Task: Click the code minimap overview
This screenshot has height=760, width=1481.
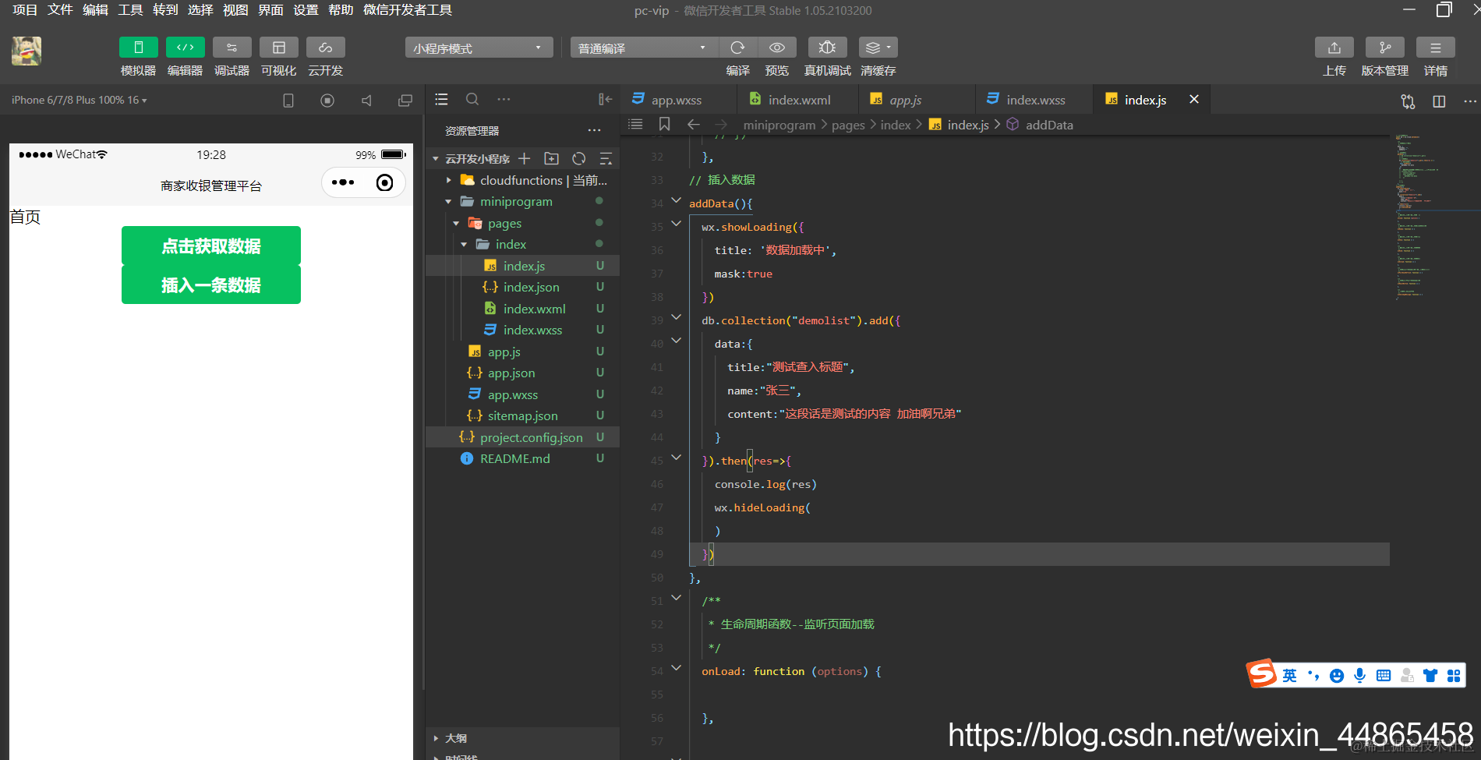Action: [1430, 218]
